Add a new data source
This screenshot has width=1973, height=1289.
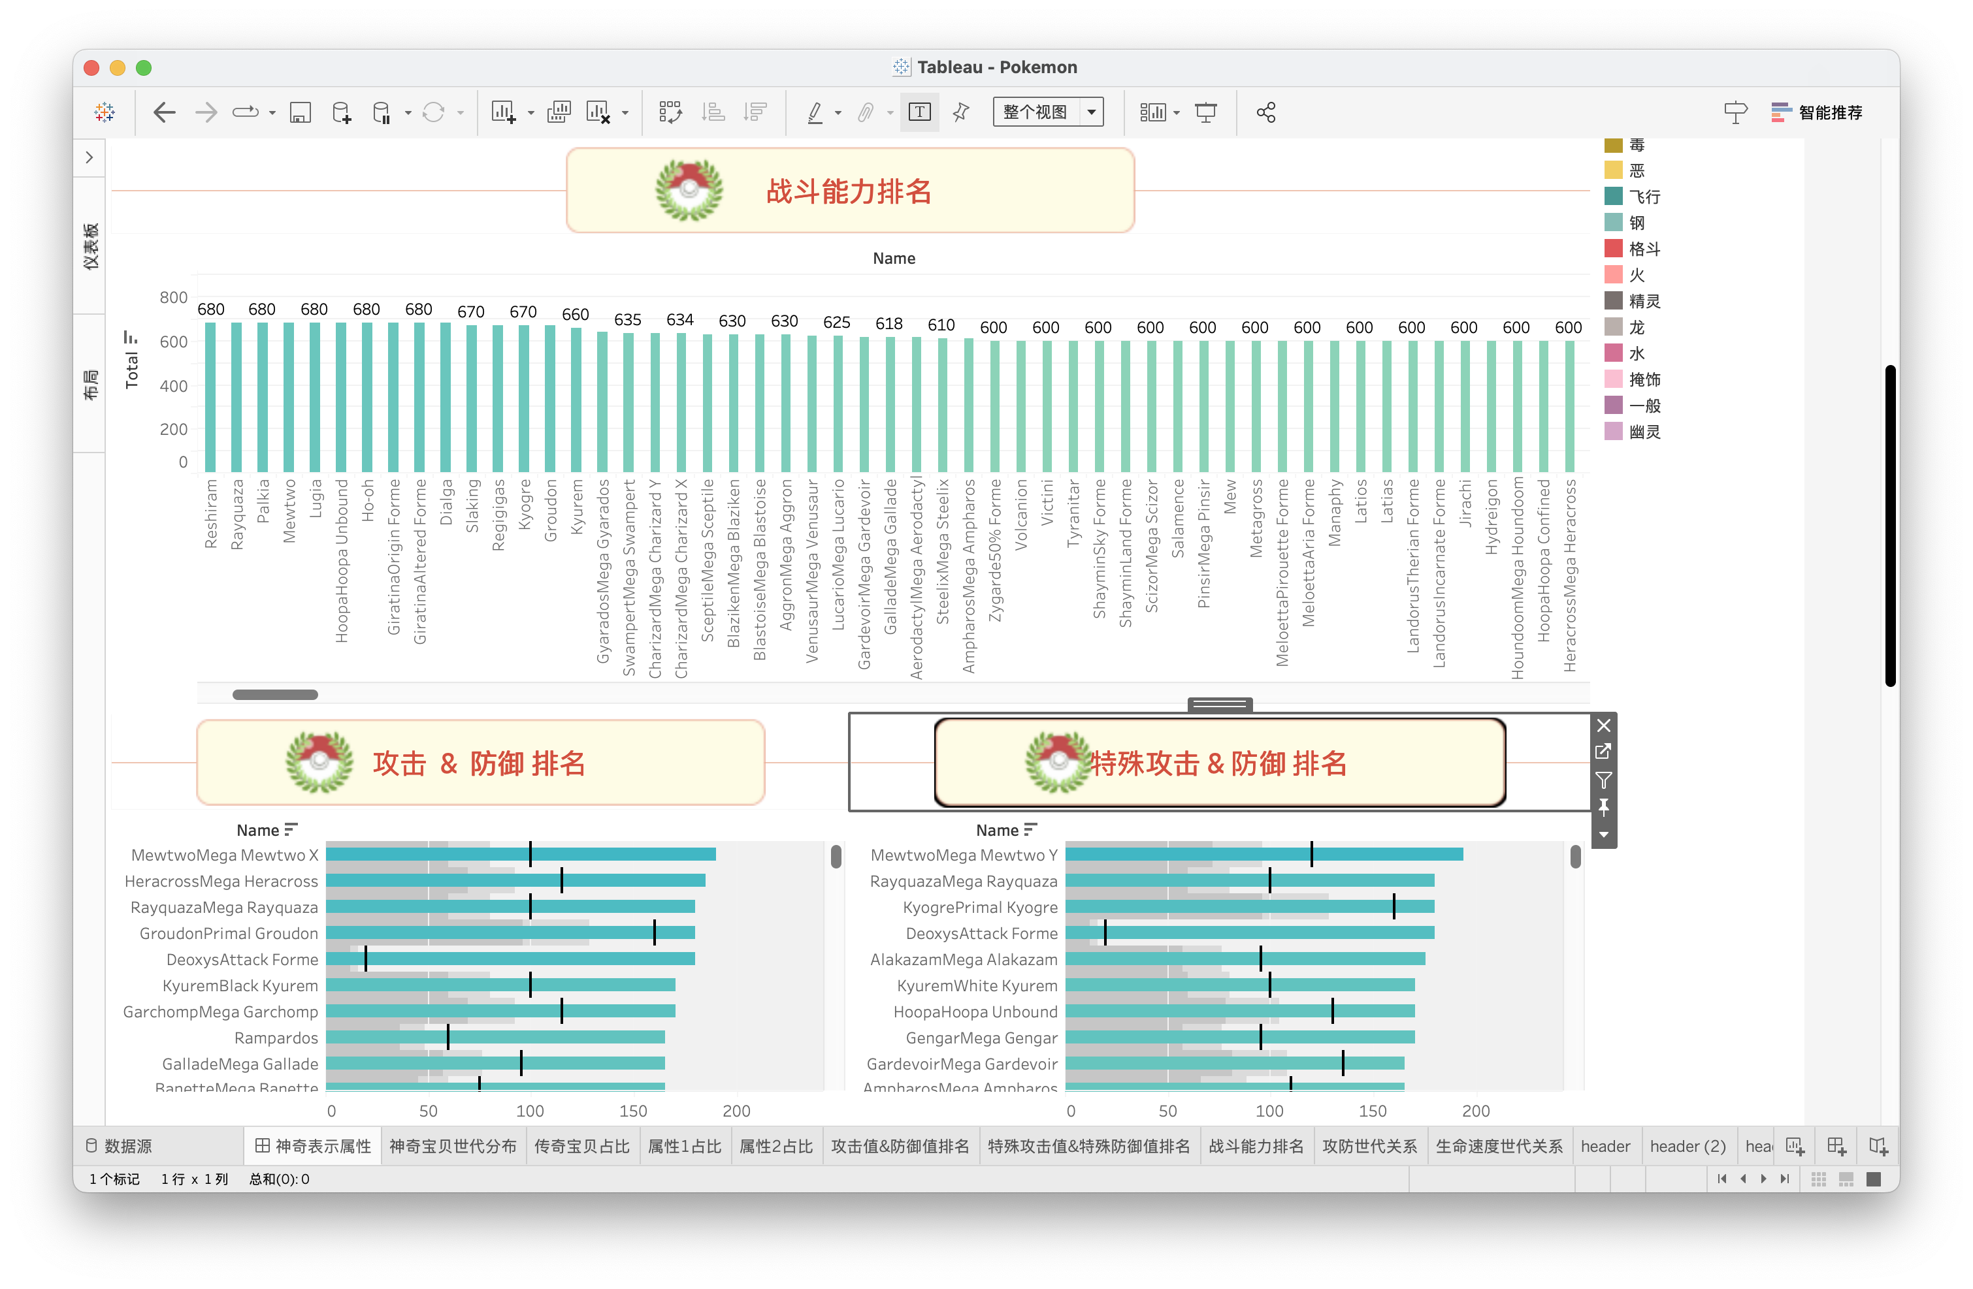[342, 112]
